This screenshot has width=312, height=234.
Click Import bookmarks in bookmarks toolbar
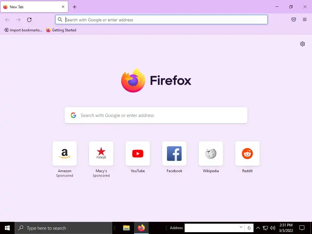pyautogui.click(x=23, y=30)
